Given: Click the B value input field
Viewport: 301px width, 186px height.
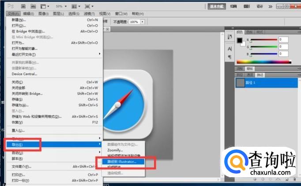Looking at the screenshot, I should point(283,54).
